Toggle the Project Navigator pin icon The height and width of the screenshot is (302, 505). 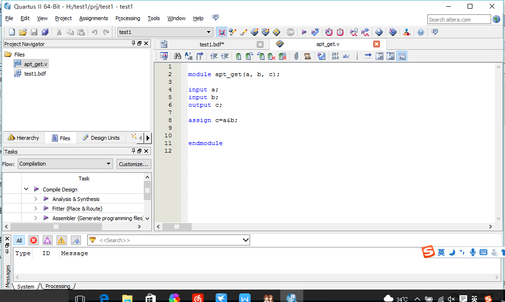coord(133,43)
